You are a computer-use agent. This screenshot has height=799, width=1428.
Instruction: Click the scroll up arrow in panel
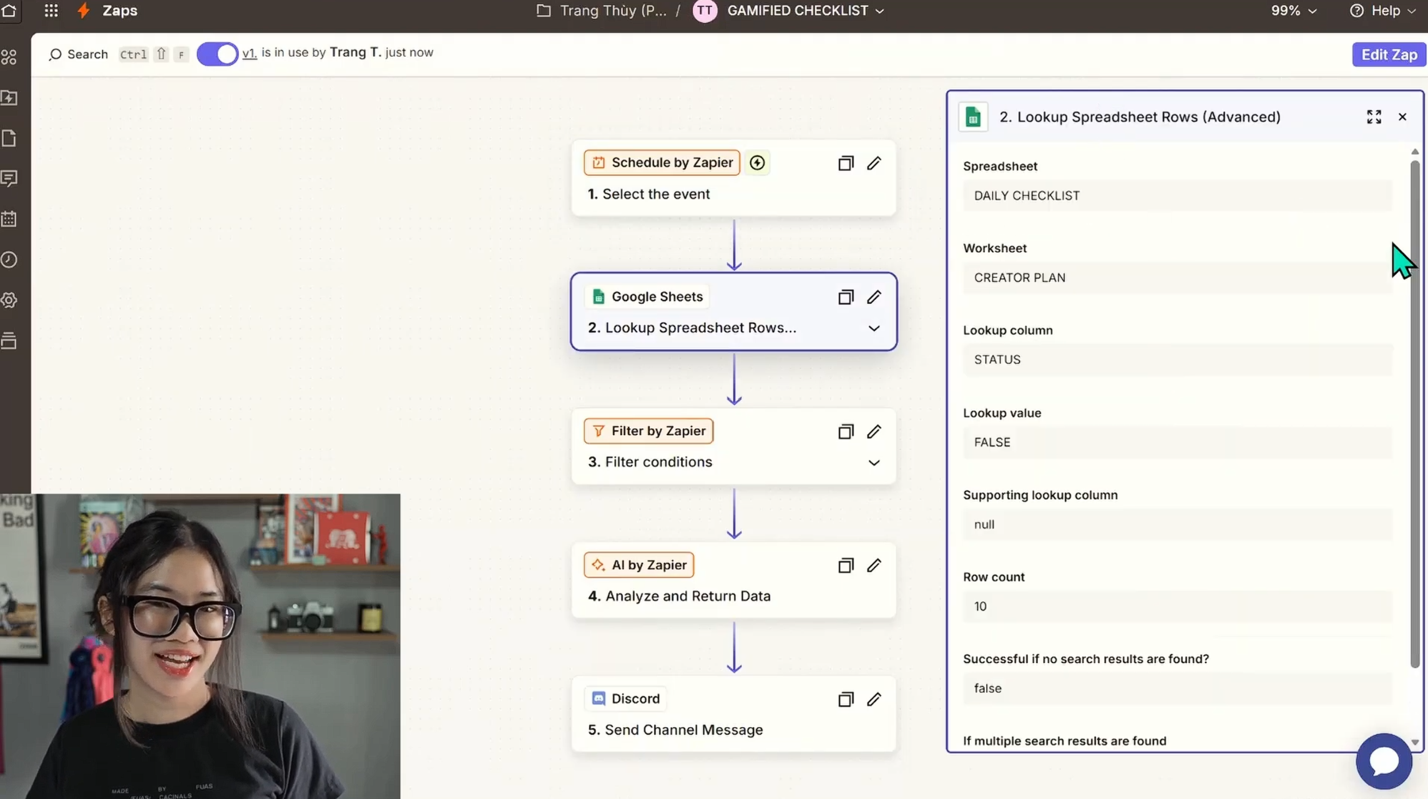pyautogui.click(x=1415, y=152)
